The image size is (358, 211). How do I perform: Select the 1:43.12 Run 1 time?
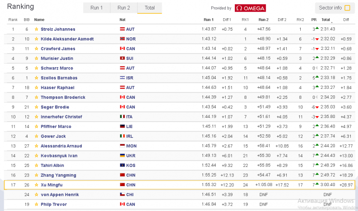pos(209,39)
